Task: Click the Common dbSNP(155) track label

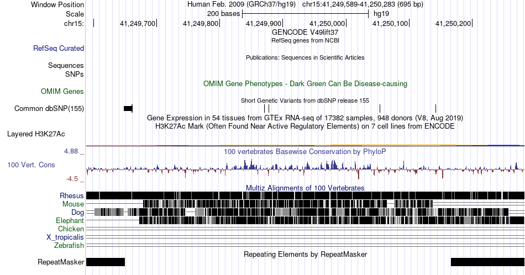Action: [x=49, y=108]
